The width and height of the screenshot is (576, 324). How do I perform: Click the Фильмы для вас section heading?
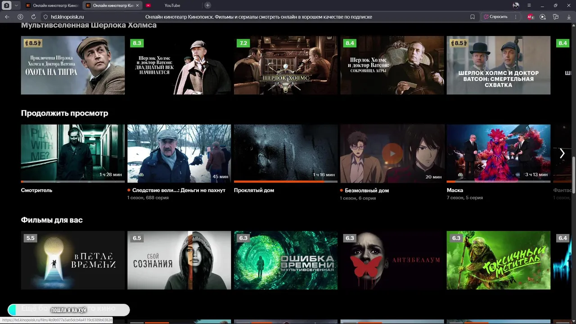click(52, 220)
